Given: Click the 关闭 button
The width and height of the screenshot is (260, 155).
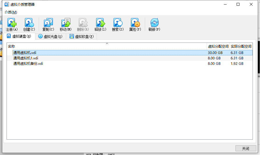Looking at the screenshot, I should [245, 148].
